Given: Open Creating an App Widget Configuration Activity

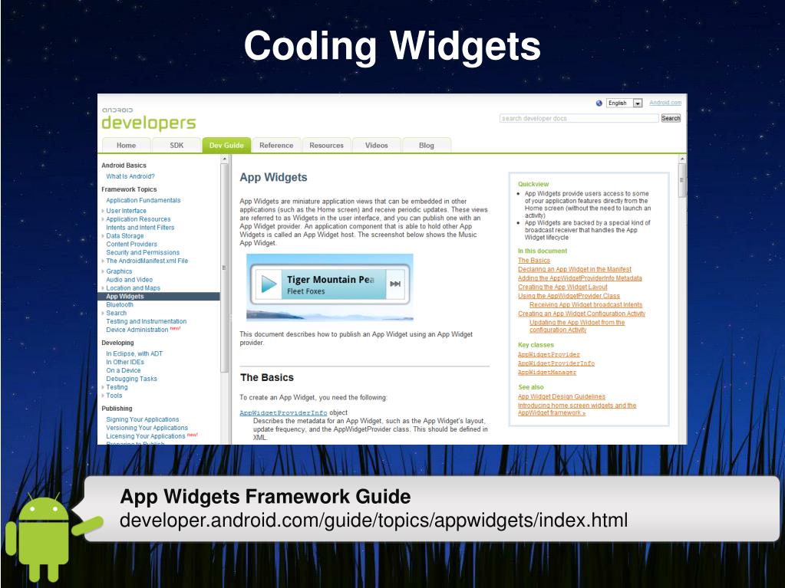Looking at the screenshot, I should [582, 314].
